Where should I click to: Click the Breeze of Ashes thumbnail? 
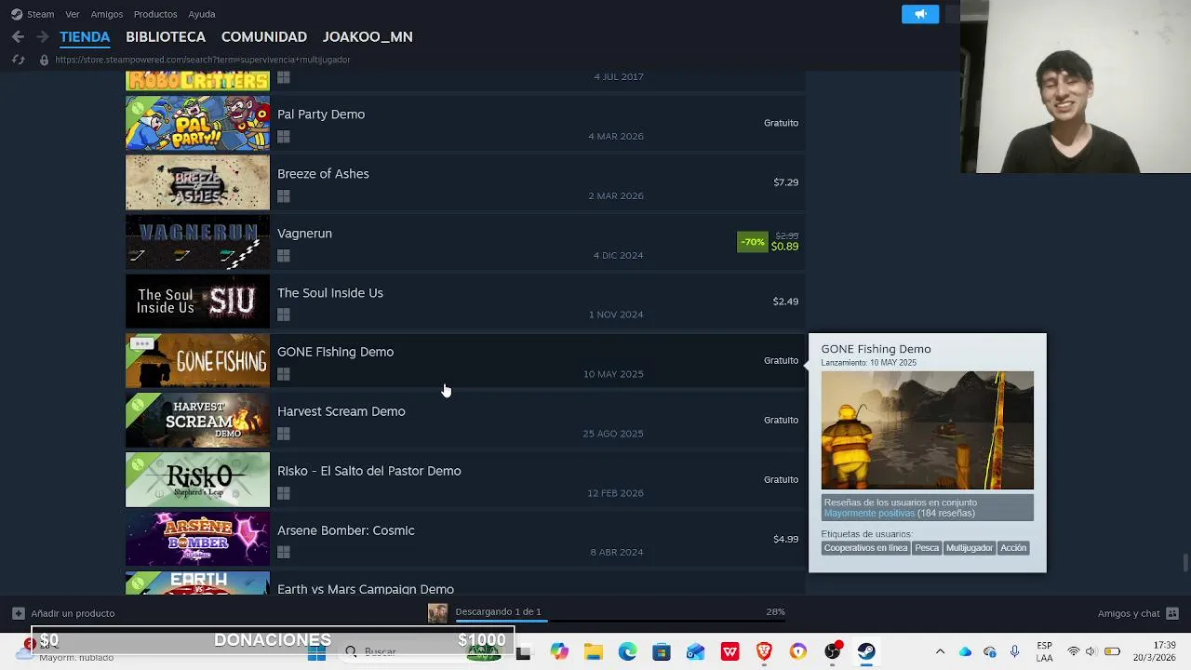click(x=197, y=182)
